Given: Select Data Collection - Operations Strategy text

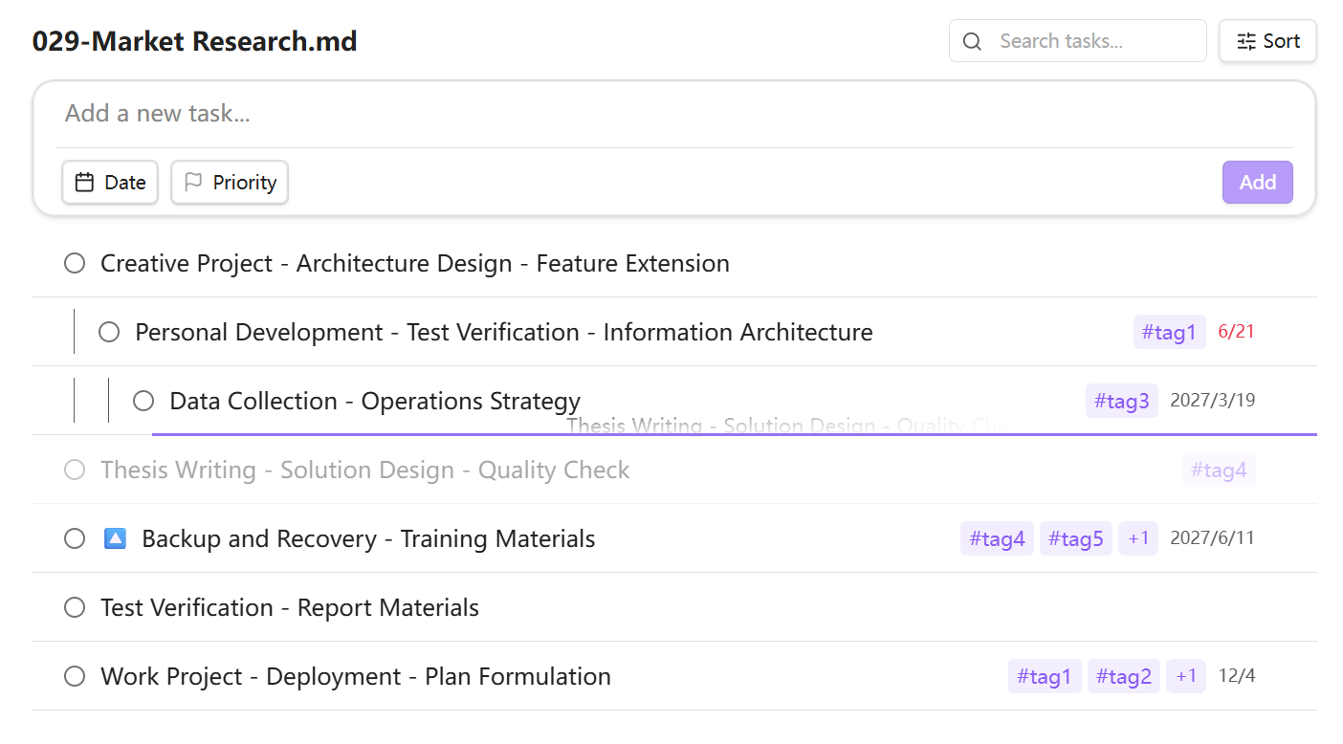Looking at the screenshot, I should 375,401.
